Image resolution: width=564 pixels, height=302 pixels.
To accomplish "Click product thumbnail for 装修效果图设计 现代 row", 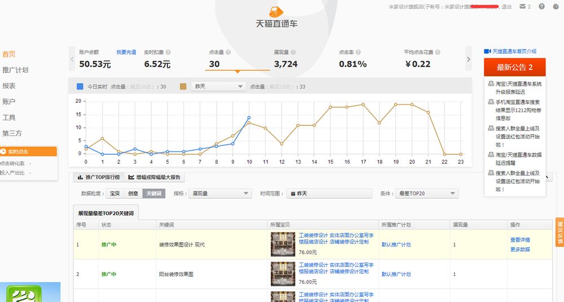I will tap(283, 244).
